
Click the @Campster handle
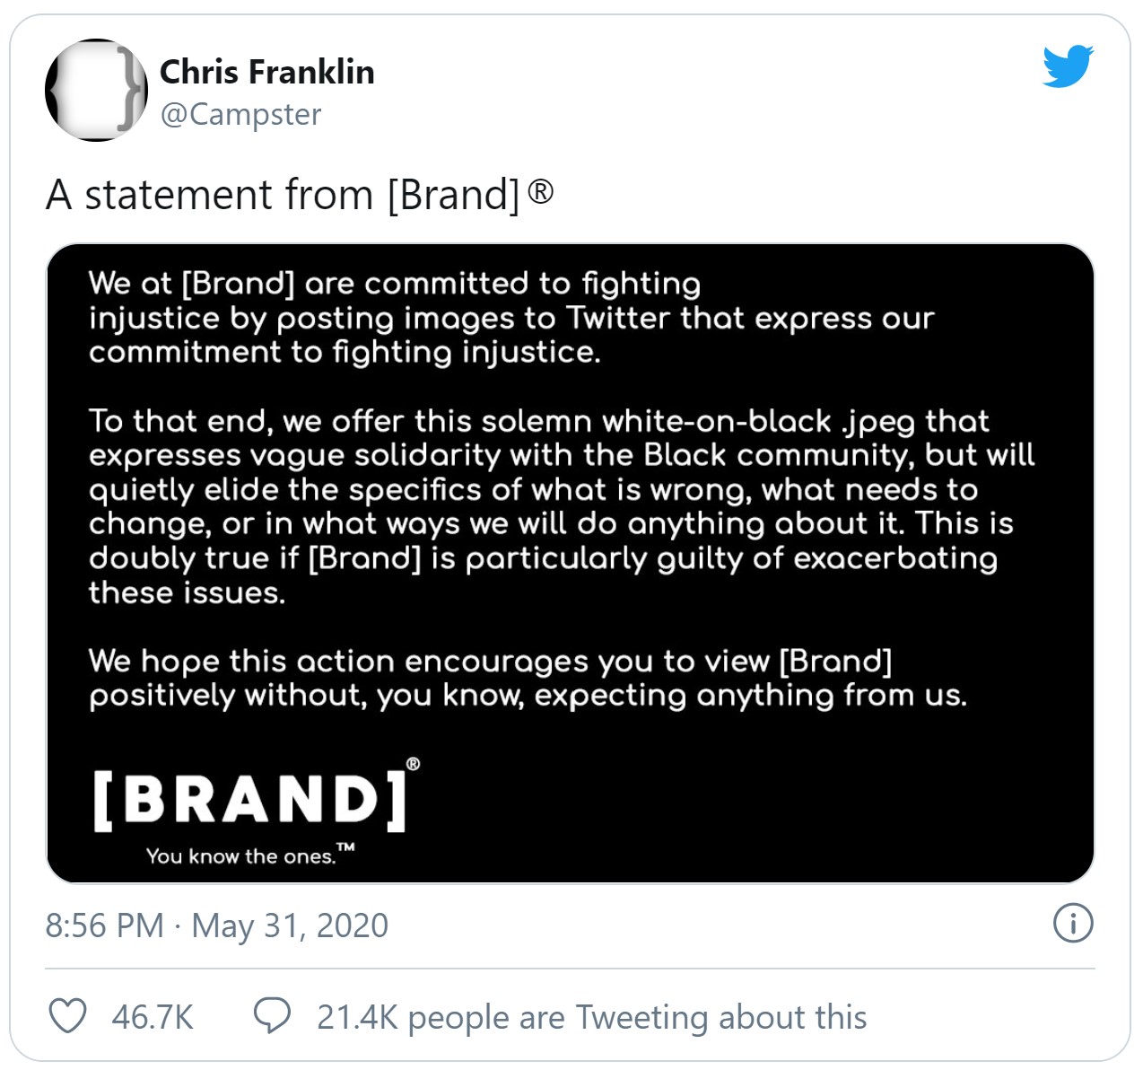point(240,115)
